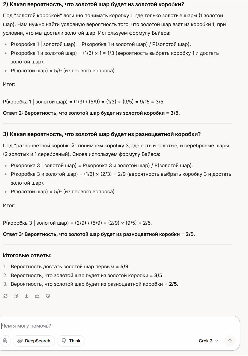Click the heading for question 3 about разноцветной коробки
The width and height of the screenshot is (248, 356).
pos(102,134)
